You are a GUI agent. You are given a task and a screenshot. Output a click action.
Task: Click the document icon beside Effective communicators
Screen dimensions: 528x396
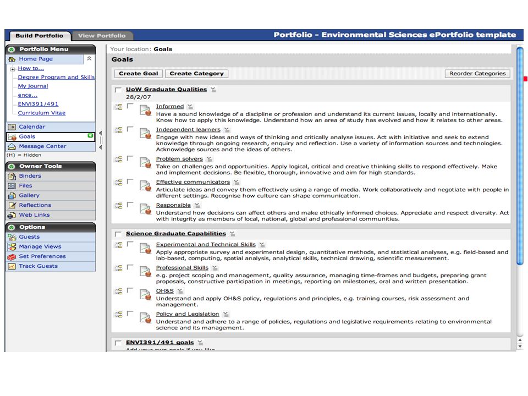pyautogui.click(x=145, y=185)
